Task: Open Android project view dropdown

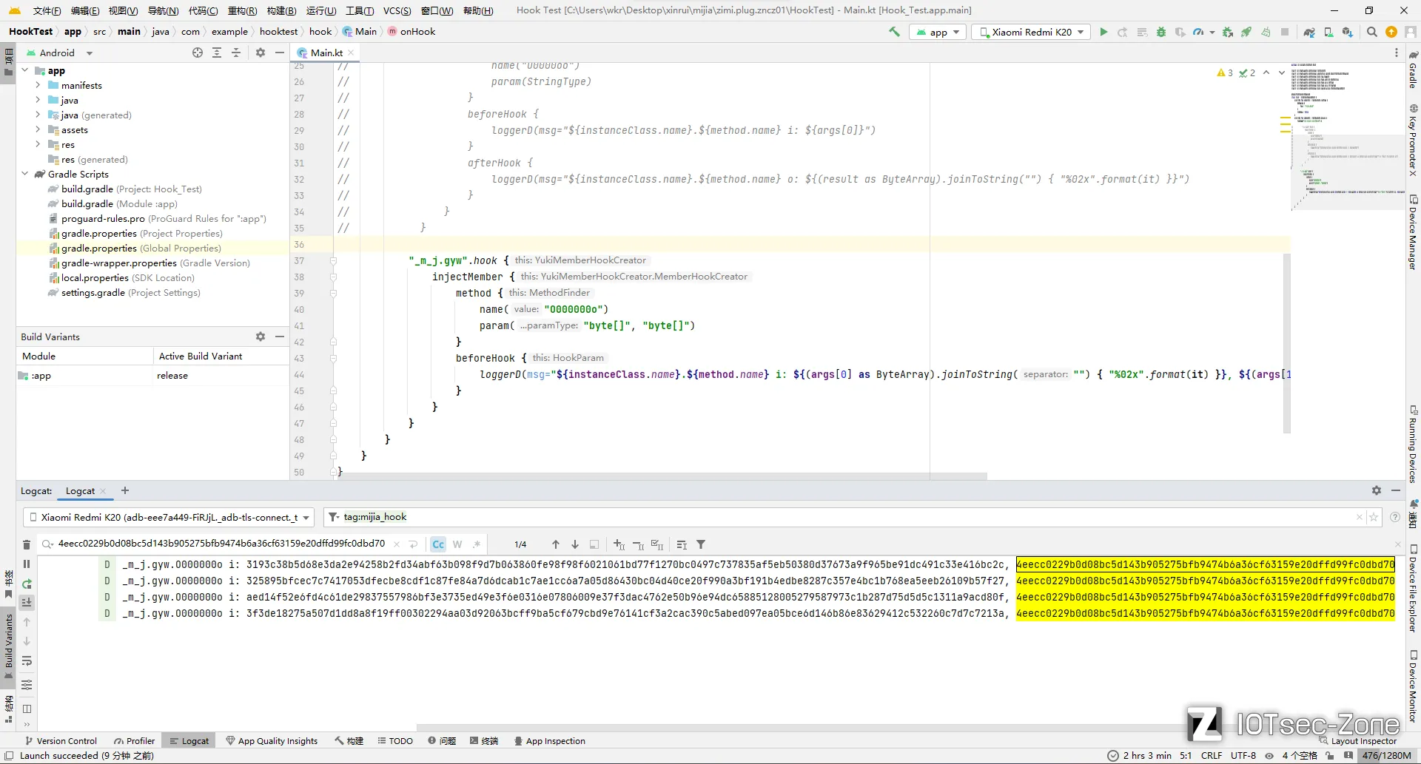Action: click(x=59, y=53)
